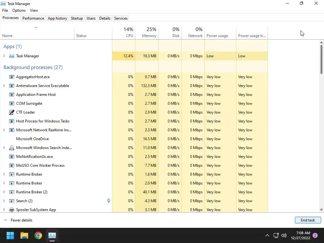Sort by the Network column header
324x243 pixels.
(x=193, y=33)
